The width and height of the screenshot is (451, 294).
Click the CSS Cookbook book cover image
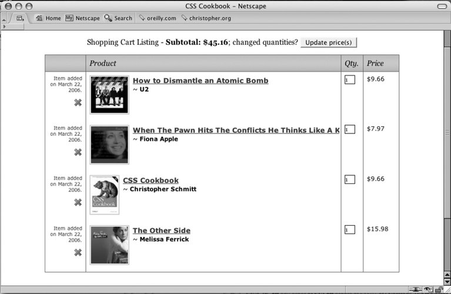tap(105, 195)
